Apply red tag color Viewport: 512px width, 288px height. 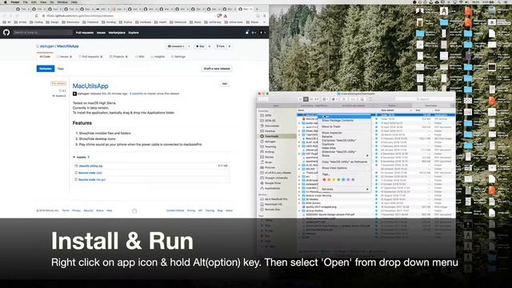(x=324, y=179)
